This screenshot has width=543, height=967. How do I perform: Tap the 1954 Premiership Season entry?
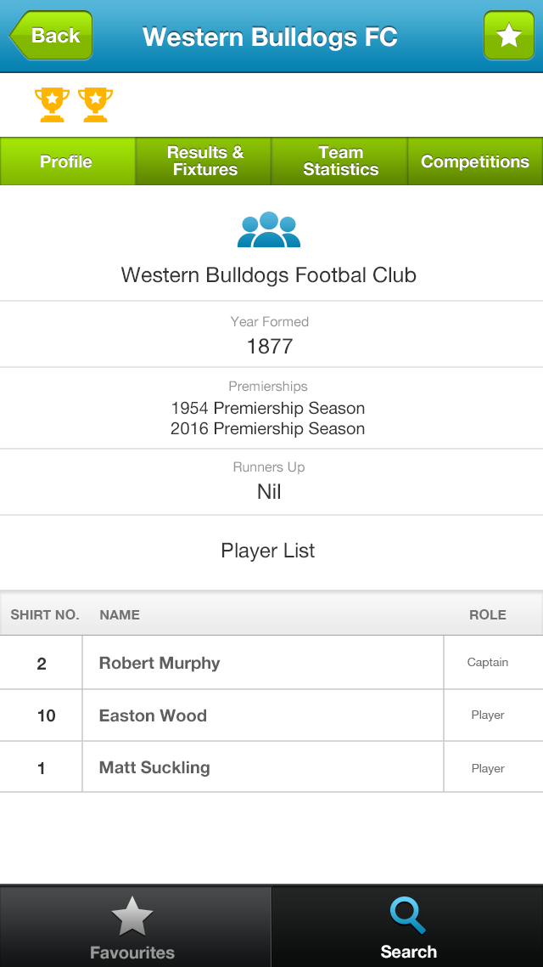(268, 408)
